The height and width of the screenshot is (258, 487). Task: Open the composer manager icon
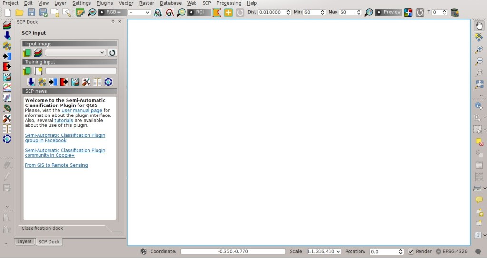tap(67, 12)
